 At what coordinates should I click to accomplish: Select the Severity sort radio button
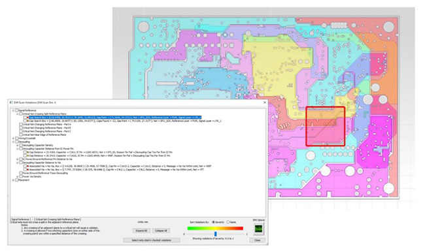[x=213, y=222]
